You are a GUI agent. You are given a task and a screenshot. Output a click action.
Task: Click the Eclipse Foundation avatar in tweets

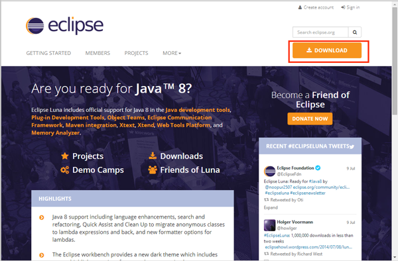click(x=269, y=172)
